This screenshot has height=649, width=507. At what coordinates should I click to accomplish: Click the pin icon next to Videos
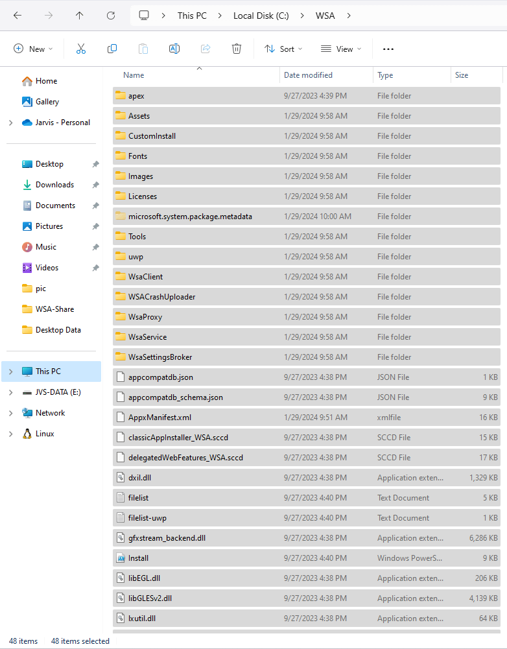[95, 268]
